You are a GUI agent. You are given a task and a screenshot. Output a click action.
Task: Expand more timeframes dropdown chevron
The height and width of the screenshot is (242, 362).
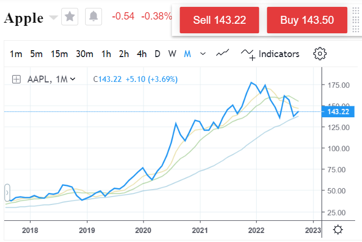click(x=203, y=54)
